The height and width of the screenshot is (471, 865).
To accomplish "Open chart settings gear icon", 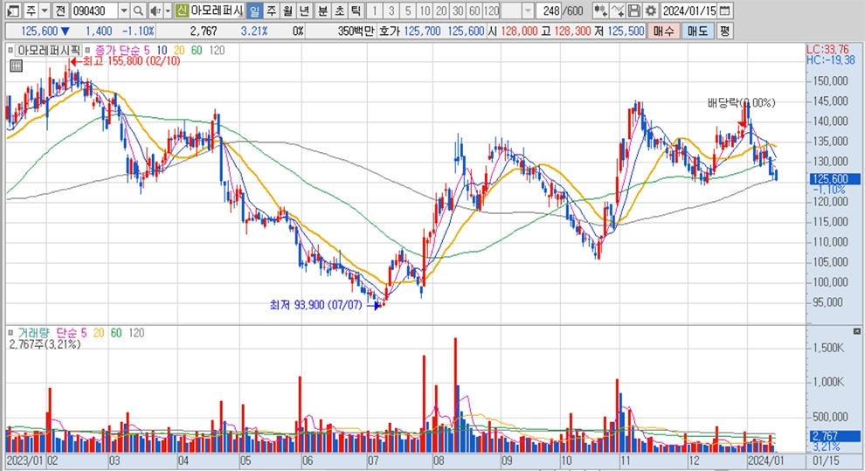I will [650, 10].
